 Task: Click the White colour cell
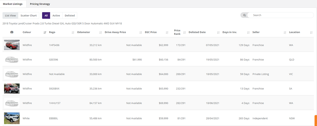(26, 119)
